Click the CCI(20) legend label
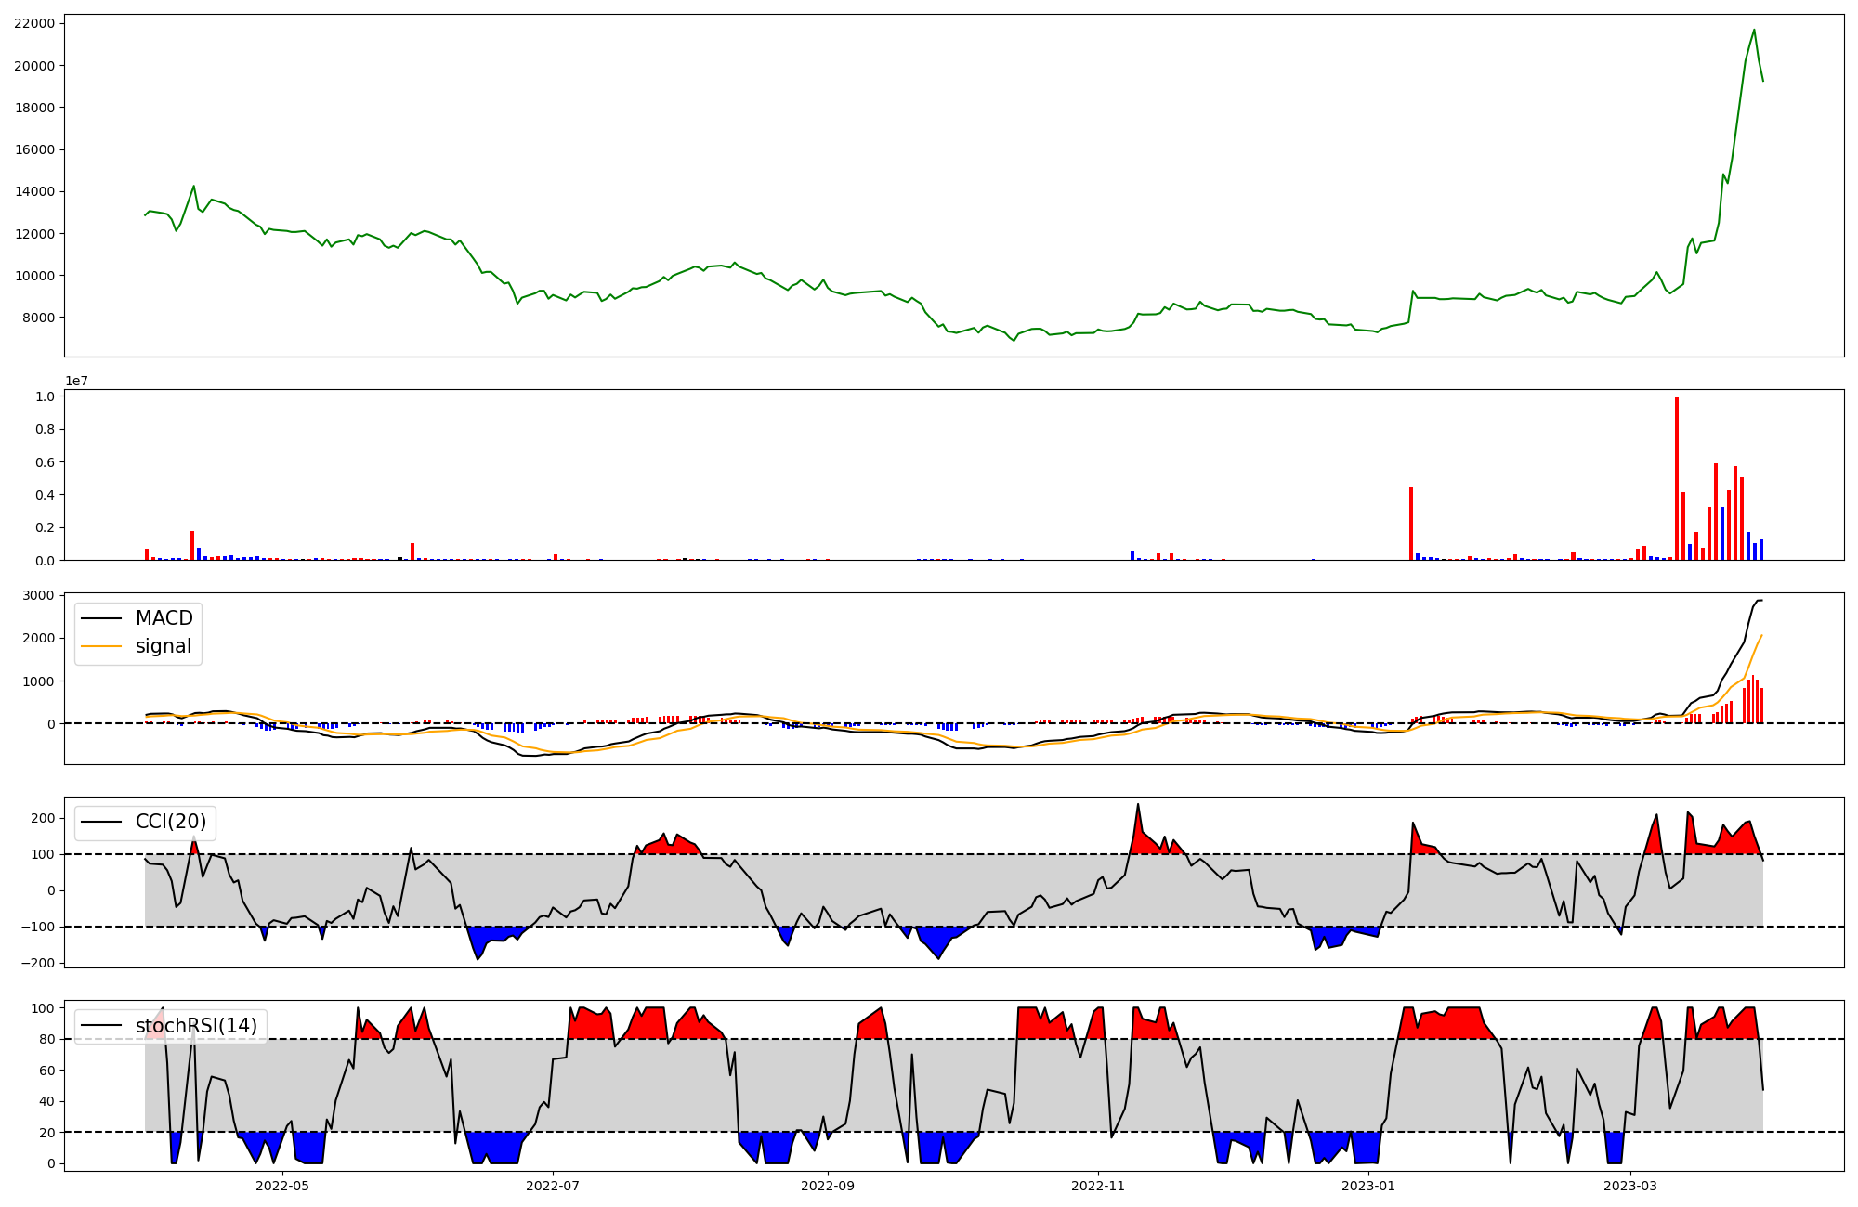 [x=170, y=822]
